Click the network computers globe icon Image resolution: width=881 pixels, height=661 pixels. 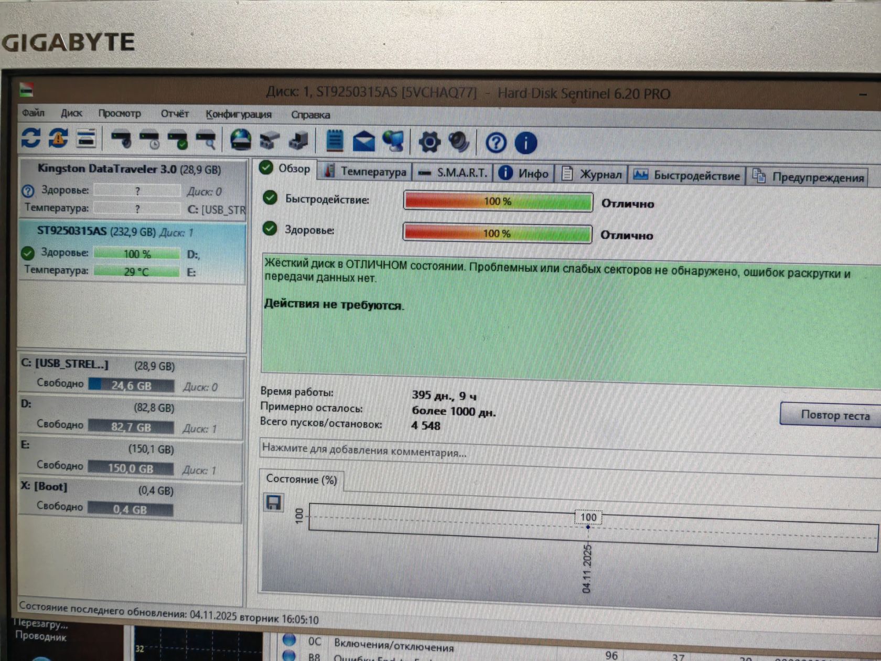pos(393,142)
